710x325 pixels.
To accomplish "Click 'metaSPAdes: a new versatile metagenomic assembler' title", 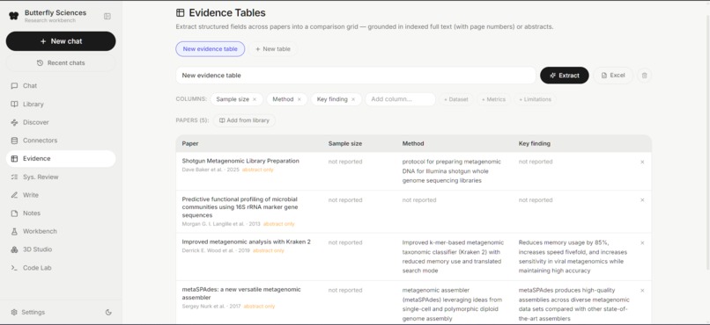I will point(241,293).
